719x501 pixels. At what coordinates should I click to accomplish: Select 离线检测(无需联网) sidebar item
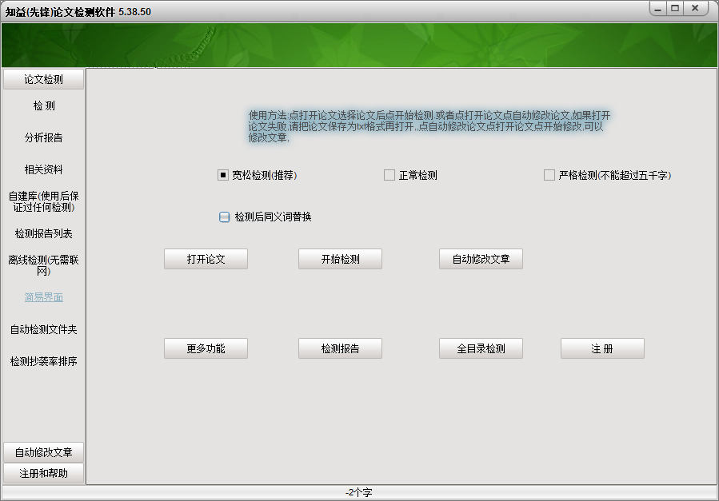click(43, 265)
